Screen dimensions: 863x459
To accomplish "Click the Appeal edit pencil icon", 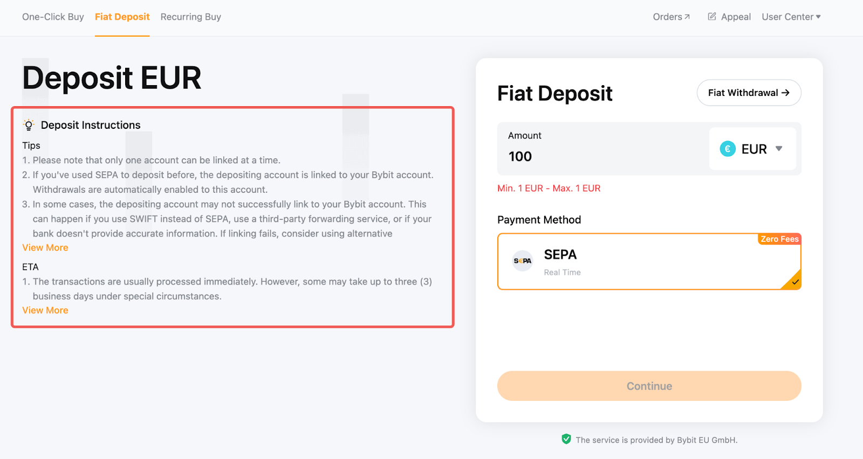I will 712,17.
